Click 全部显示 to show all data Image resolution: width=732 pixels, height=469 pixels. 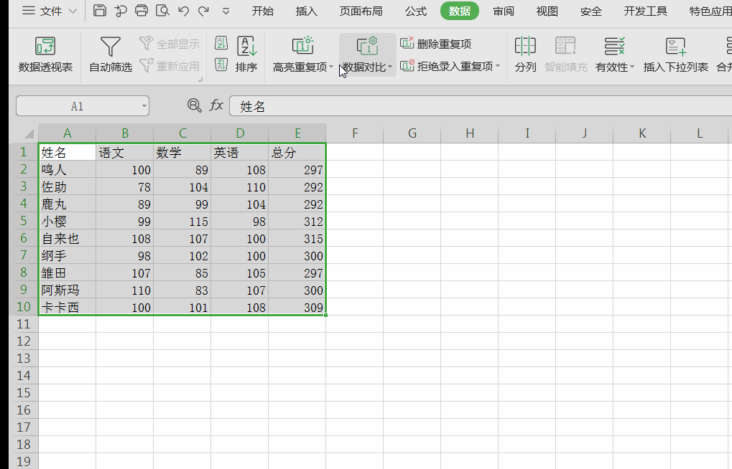click(177, 44)
